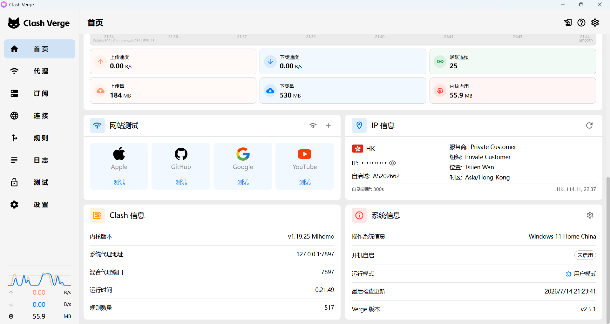610x324 pixels.
Task: Click the upload total cloud icon
Action: click(100, 91)
